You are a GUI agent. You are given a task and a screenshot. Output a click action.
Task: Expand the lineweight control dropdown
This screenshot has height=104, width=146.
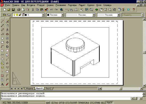(119, 15)
